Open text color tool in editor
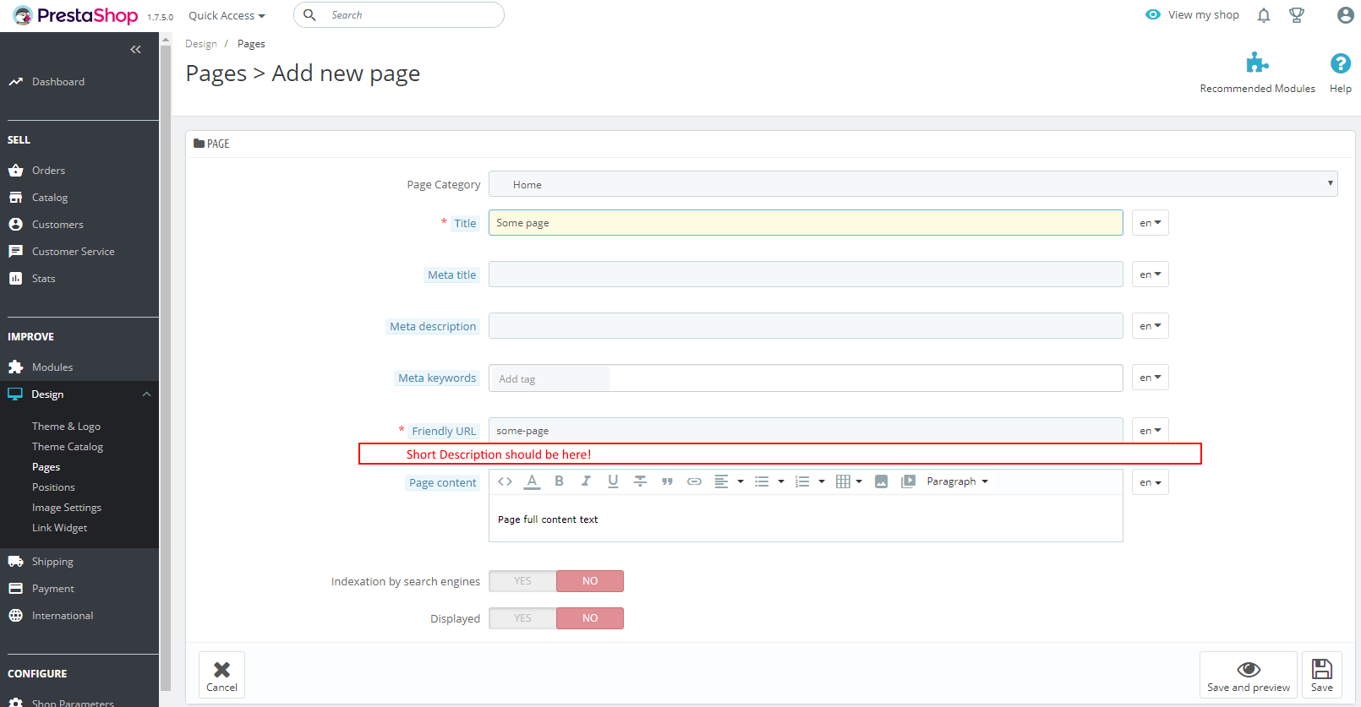Screen dimensions: 1361x707 click(532, 481)
